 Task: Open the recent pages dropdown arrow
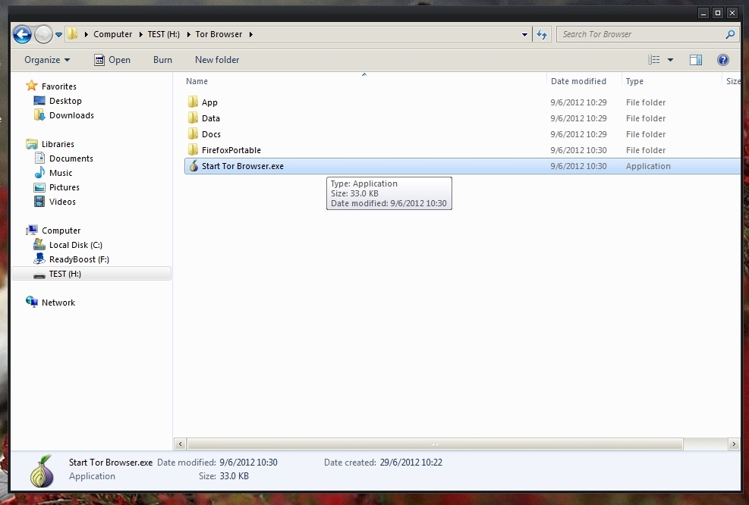click(x=58, y=34)
